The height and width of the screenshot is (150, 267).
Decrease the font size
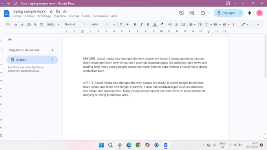114,24
